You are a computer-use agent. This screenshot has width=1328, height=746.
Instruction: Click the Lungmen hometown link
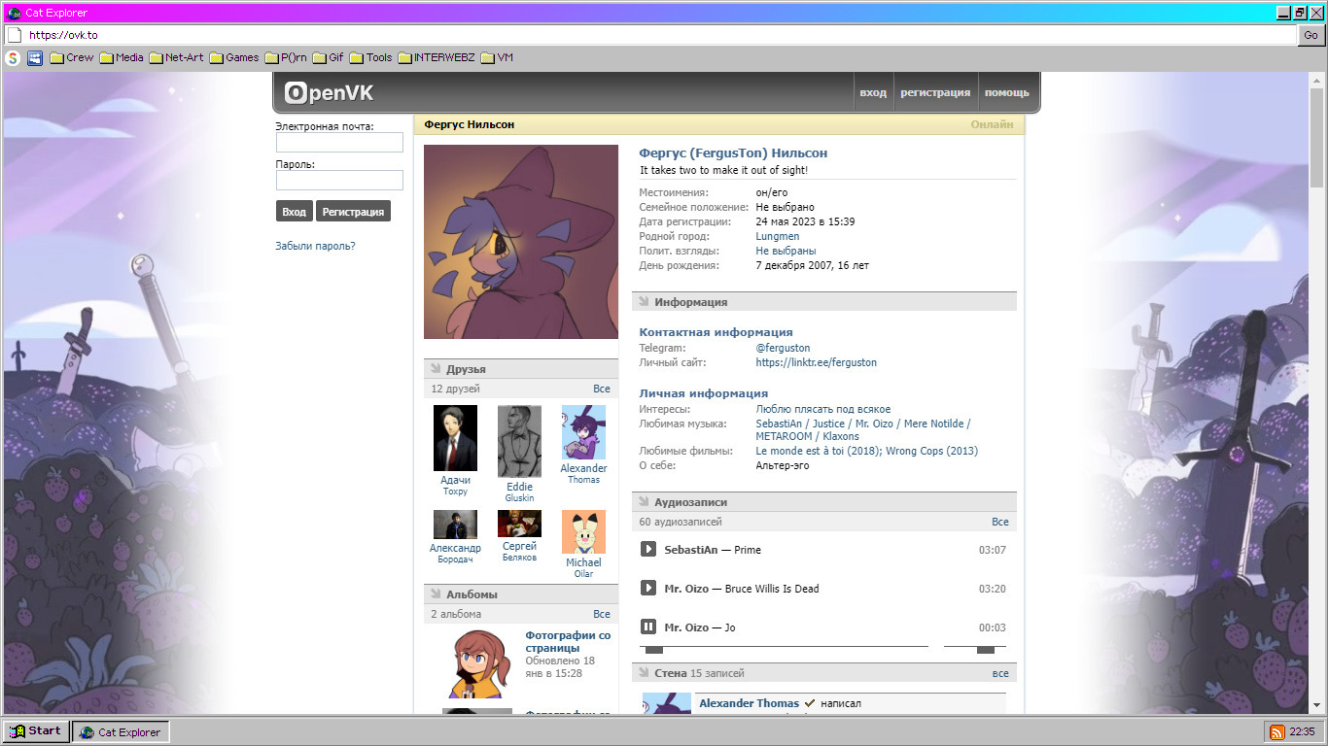pyautogui.click(x=778, y=236)
